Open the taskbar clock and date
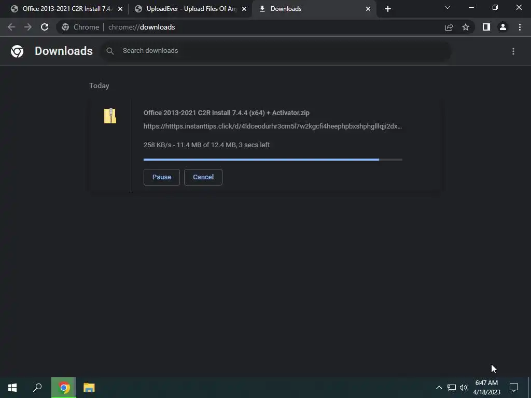This screenshot has width=531, height=398. pos(486,388)
